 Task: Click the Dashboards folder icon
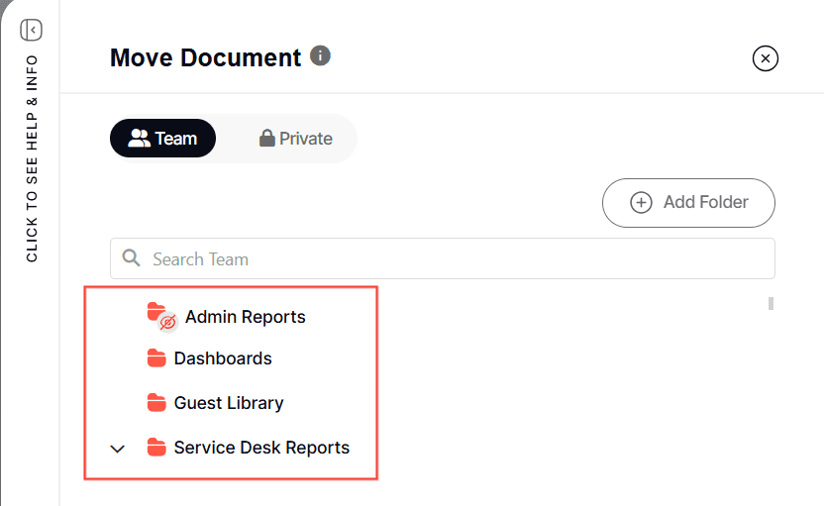155,358
